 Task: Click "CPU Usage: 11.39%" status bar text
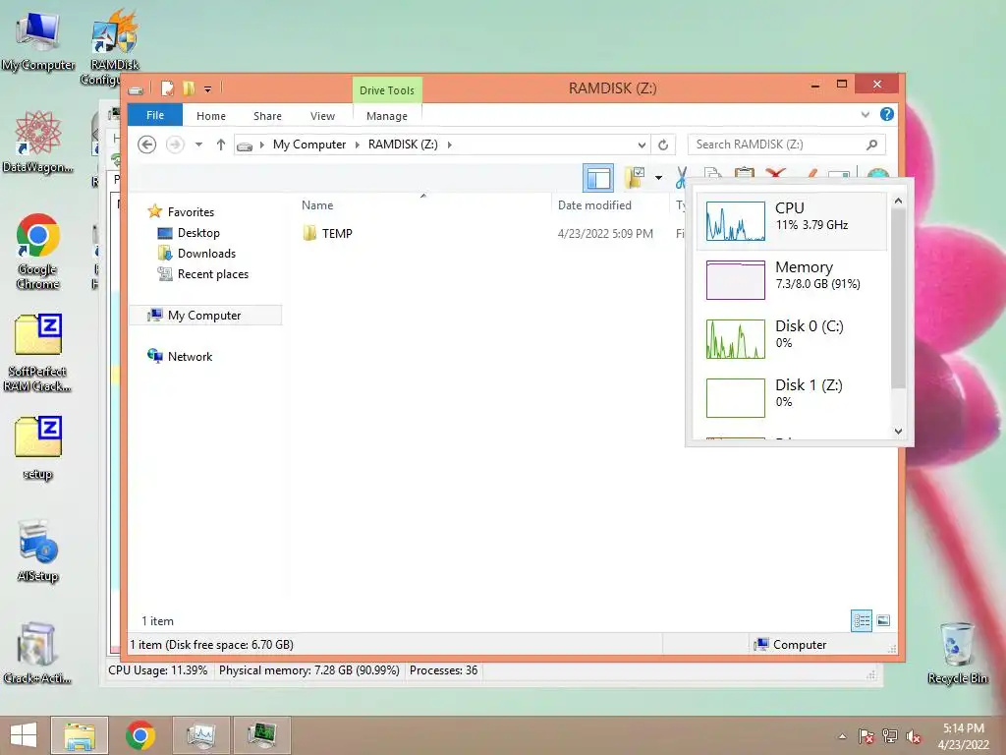click(158, 670)
